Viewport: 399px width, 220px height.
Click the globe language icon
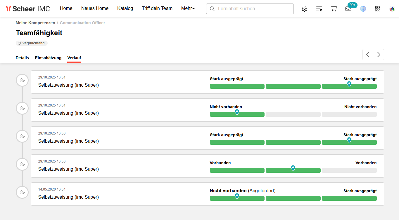(363, 9)
